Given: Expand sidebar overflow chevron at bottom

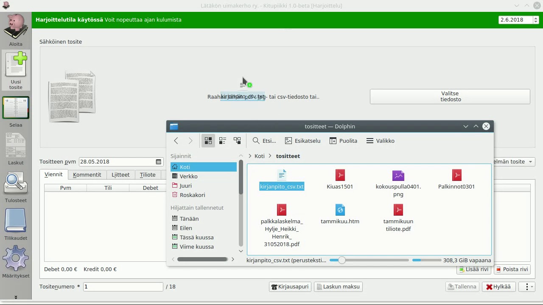Looking at the screenshot, I should click(16, 297).
